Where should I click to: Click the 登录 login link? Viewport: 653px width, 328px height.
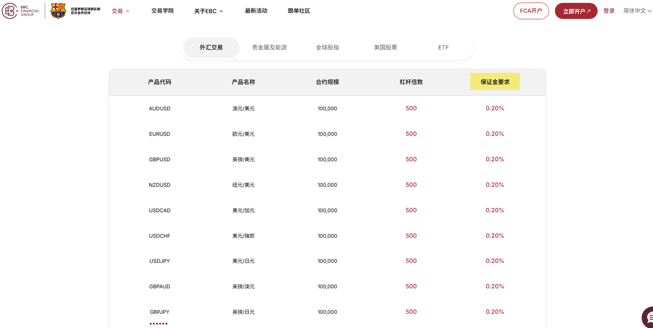[608, 10]
